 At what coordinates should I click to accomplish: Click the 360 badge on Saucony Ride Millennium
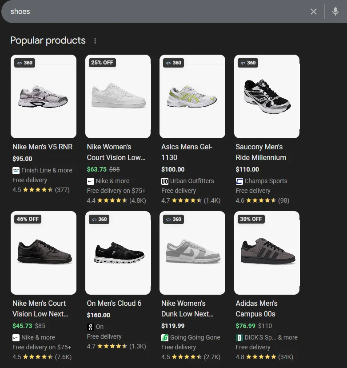248,63
